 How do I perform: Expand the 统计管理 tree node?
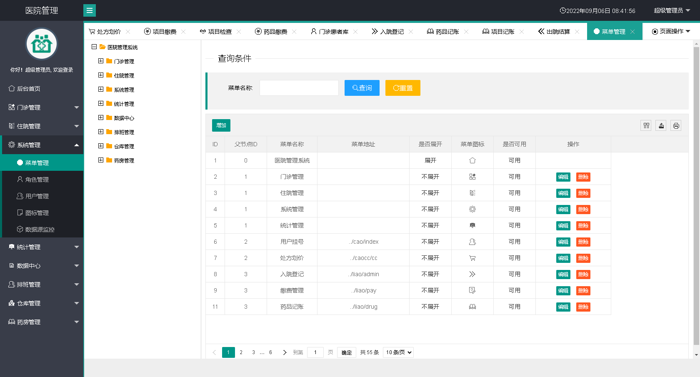pyautogui.click(x=101, y=103)
